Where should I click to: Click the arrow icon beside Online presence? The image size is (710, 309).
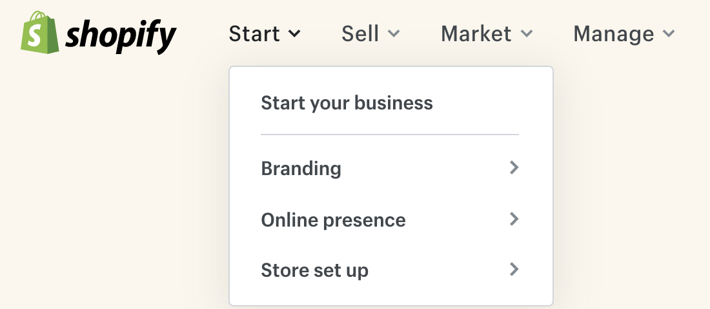[514, 219]
